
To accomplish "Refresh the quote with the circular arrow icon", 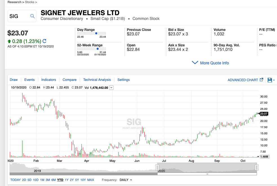I will pos(45,41).
